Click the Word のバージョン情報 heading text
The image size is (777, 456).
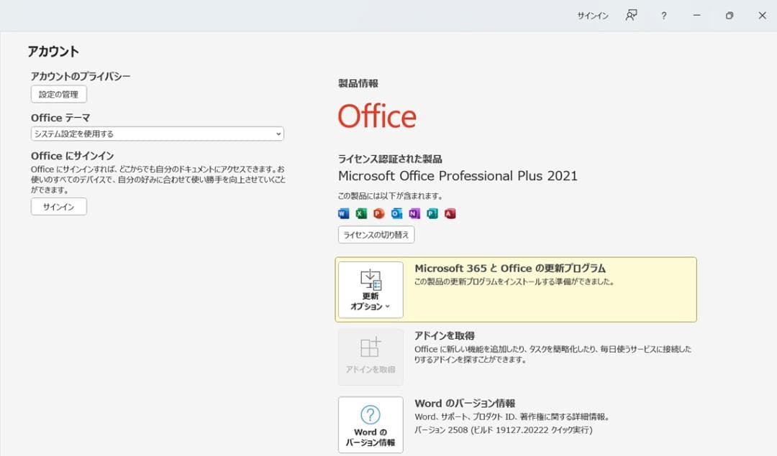point(465,403)
